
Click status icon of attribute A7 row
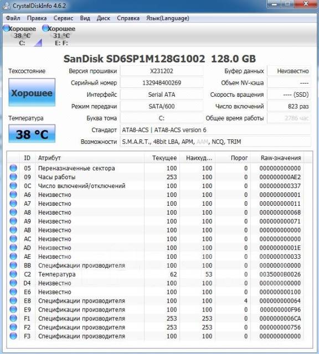pyautogui.click(x=13, y=203)
